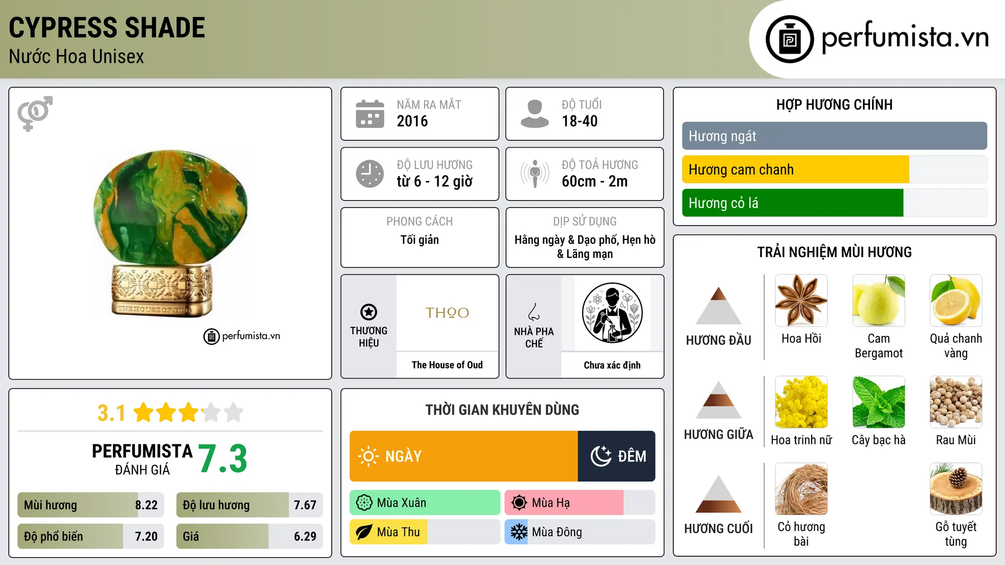The image size is (1005, 565).
Task: Open the Cam Bergamot note image
Action: [878, 301]
